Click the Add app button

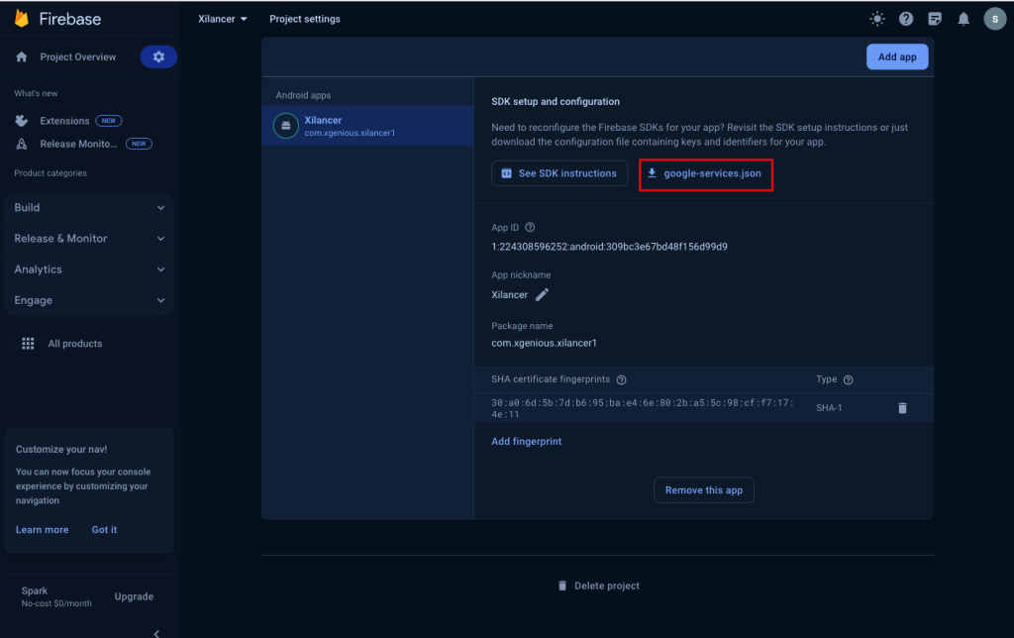click(897, 56)
